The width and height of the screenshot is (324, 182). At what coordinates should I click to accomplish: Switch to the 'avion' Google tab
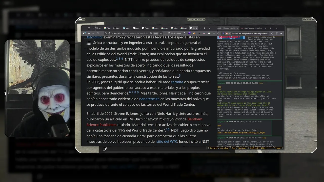click(174, 28)
